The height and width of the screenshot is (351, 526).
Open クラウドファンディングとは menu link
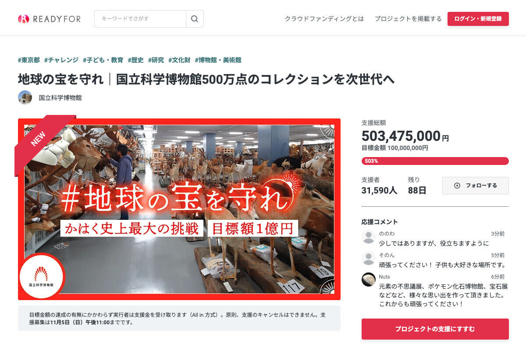(x=324, y=19)
